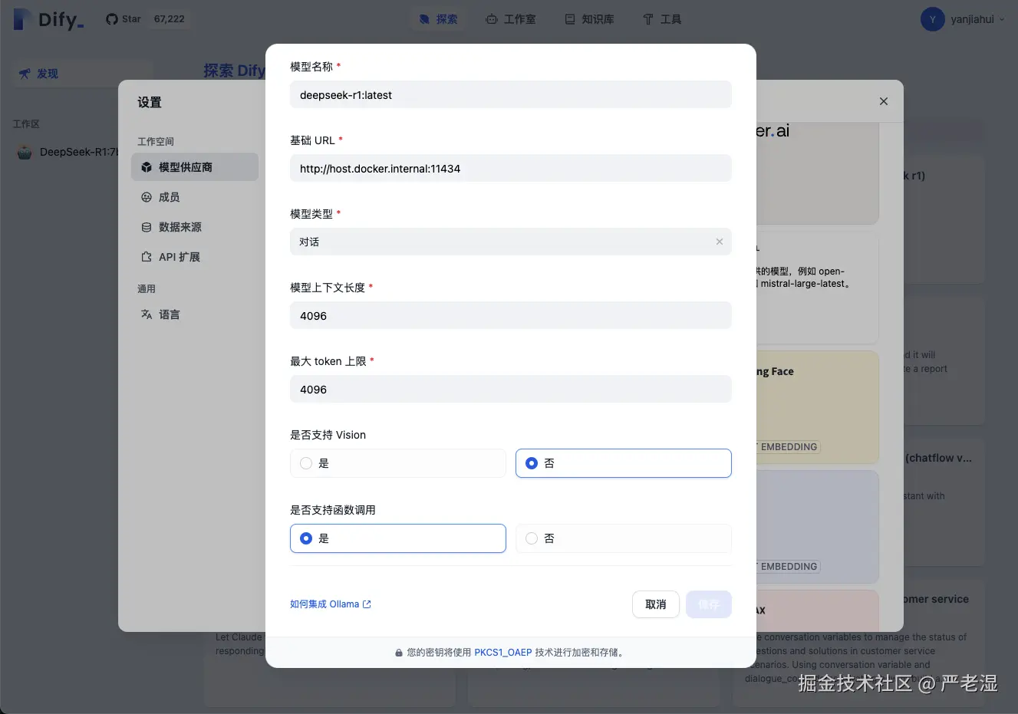Select 模型供应商 in settings
This screenshot has width=1018, height=714.
click(x=195, y=167)
